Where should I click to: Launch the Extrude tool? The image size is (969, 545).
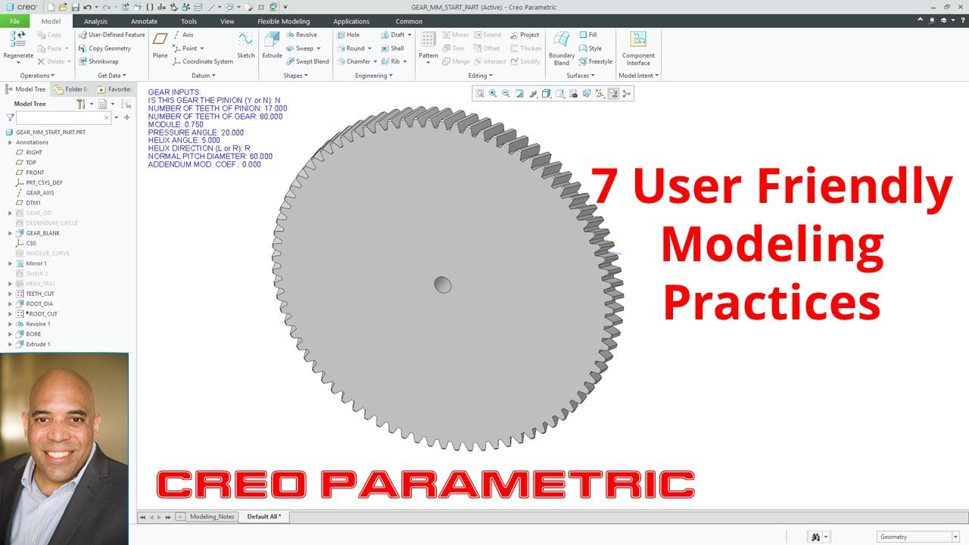tap(272, 45)
